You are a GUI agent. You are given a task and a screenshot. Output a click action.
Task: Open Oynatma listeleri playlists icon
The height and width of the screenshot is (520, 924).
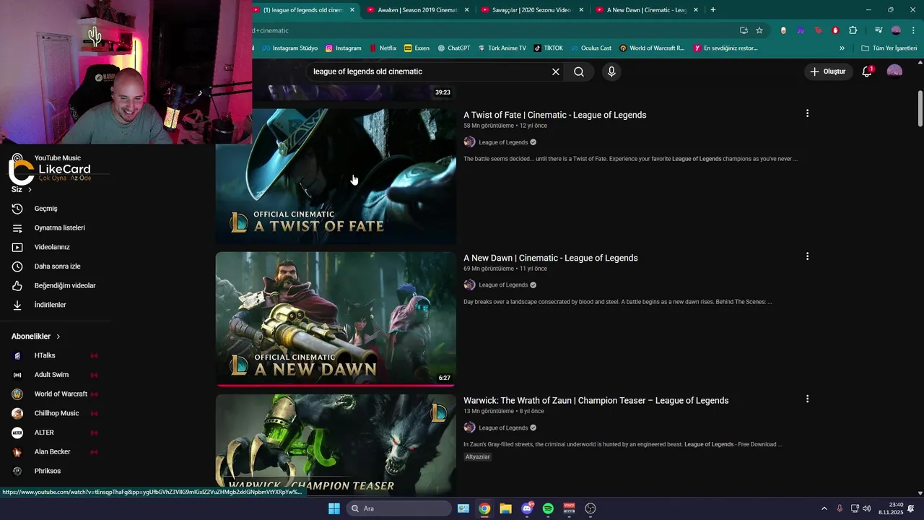pyautogui.click(x=17, y=228)
